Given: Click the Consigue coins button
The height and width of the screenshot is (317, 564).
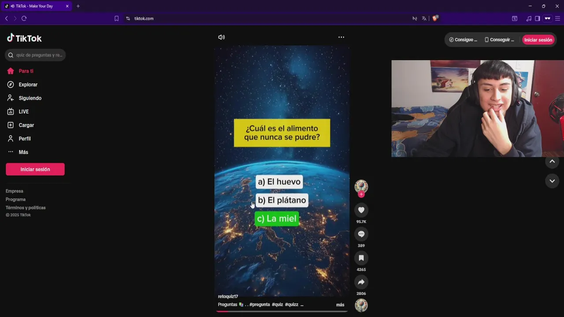Looking at the screenshot, I should [463, 40].
